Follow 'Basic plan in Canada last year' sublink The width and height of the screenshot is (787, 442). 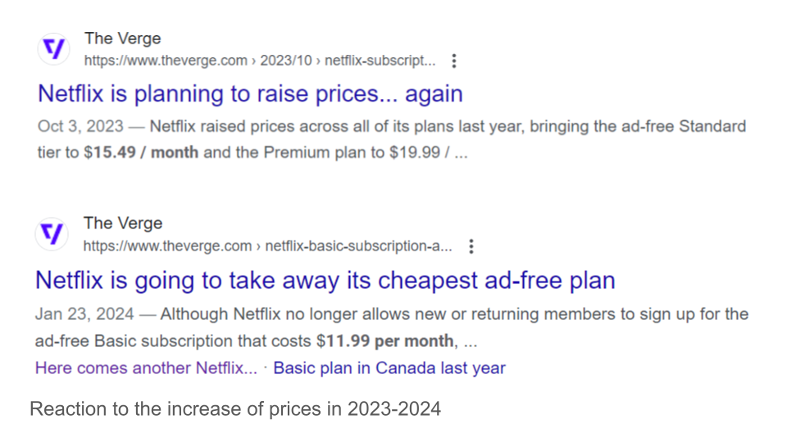click(x=389, y=368)
